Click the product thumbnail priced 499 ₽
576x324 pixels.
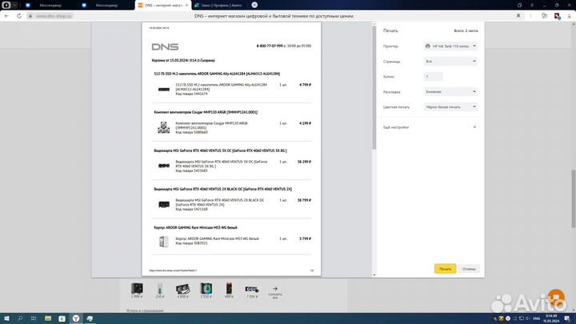229,289
